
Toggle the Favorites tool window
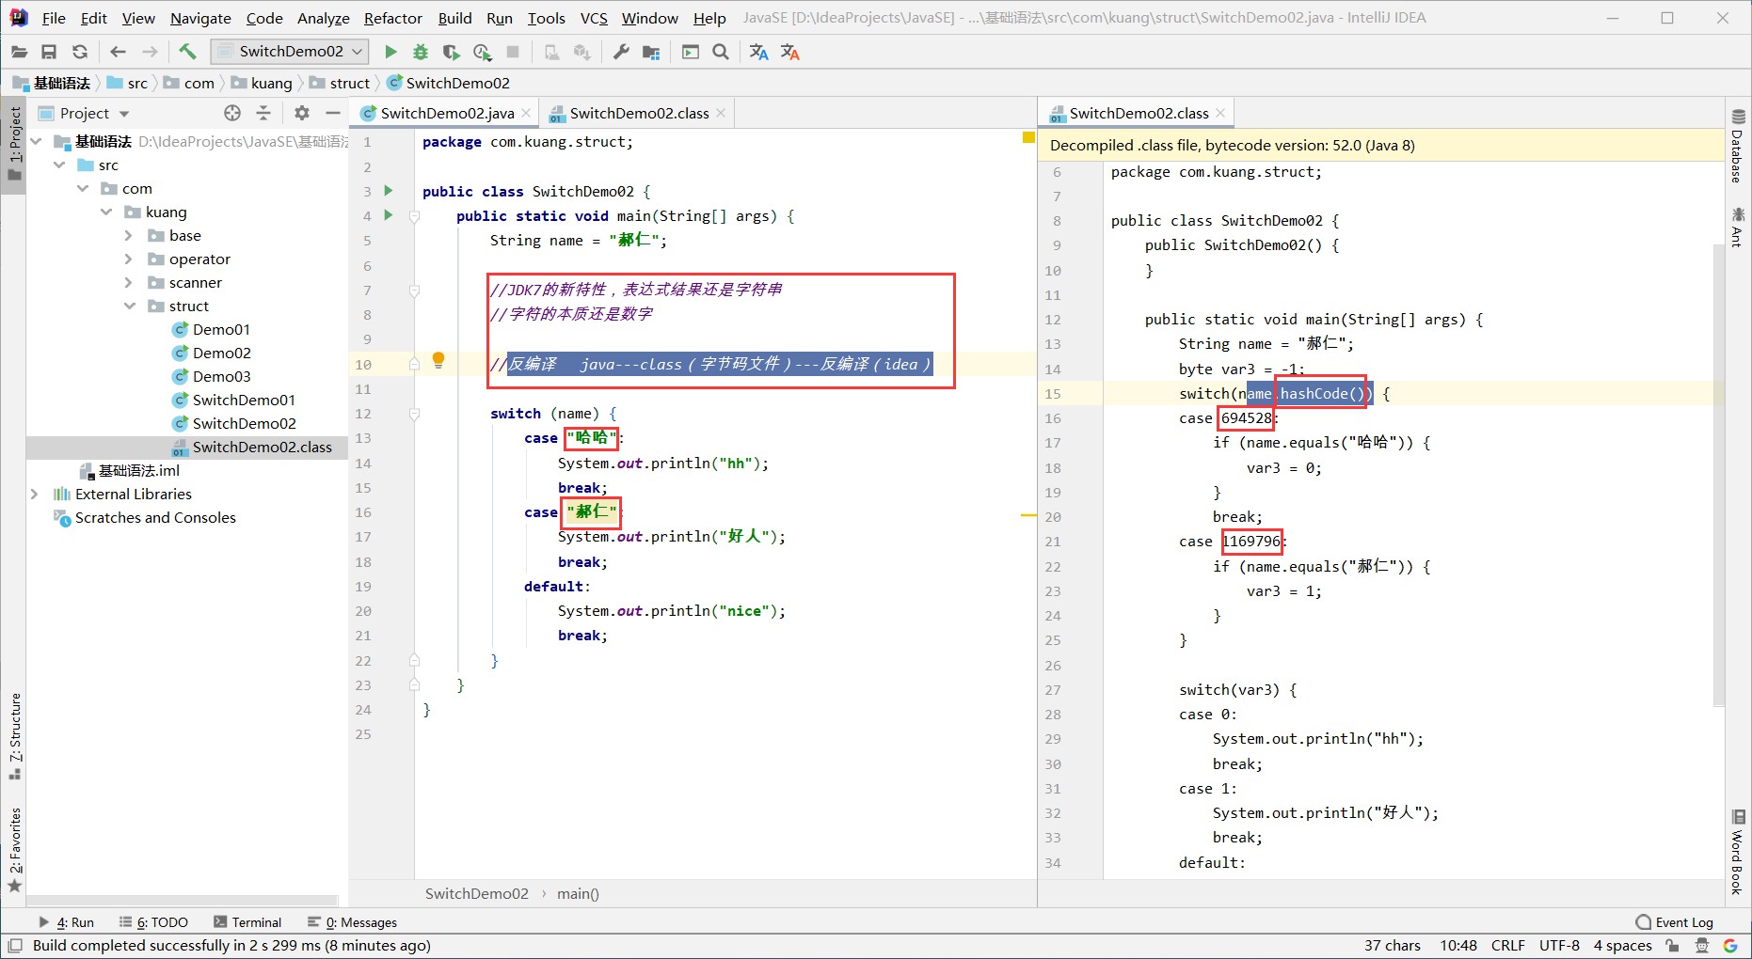pyautogui.click(x=14, y=848)
